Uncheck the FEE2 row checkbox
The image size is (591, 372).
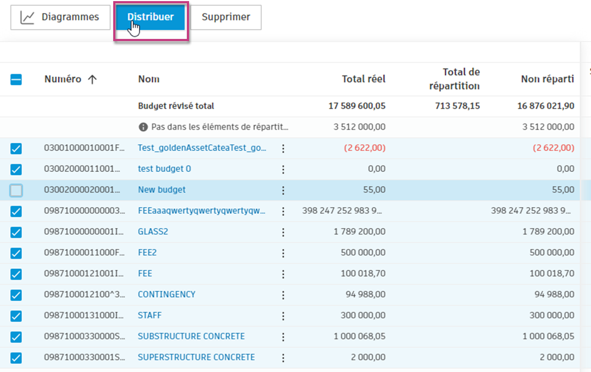(x=16, y=253)
